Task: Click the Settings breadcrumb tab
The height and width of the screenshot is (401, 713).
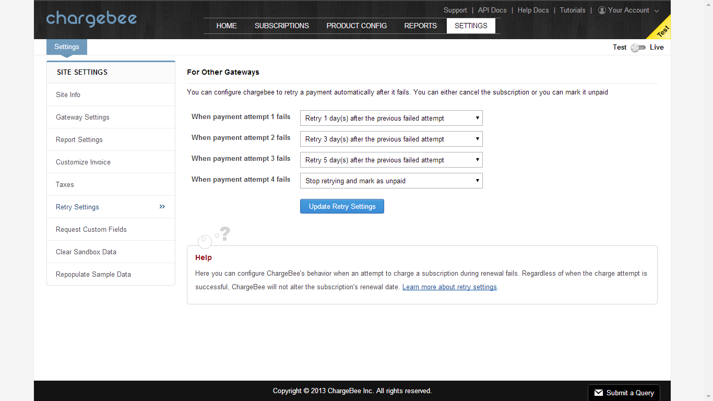Action: (67, 47)
